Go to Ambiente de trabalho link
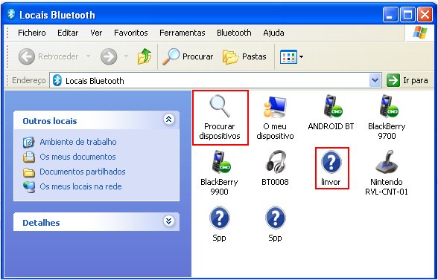Viewport: 438px width, 280px height. 78,142
